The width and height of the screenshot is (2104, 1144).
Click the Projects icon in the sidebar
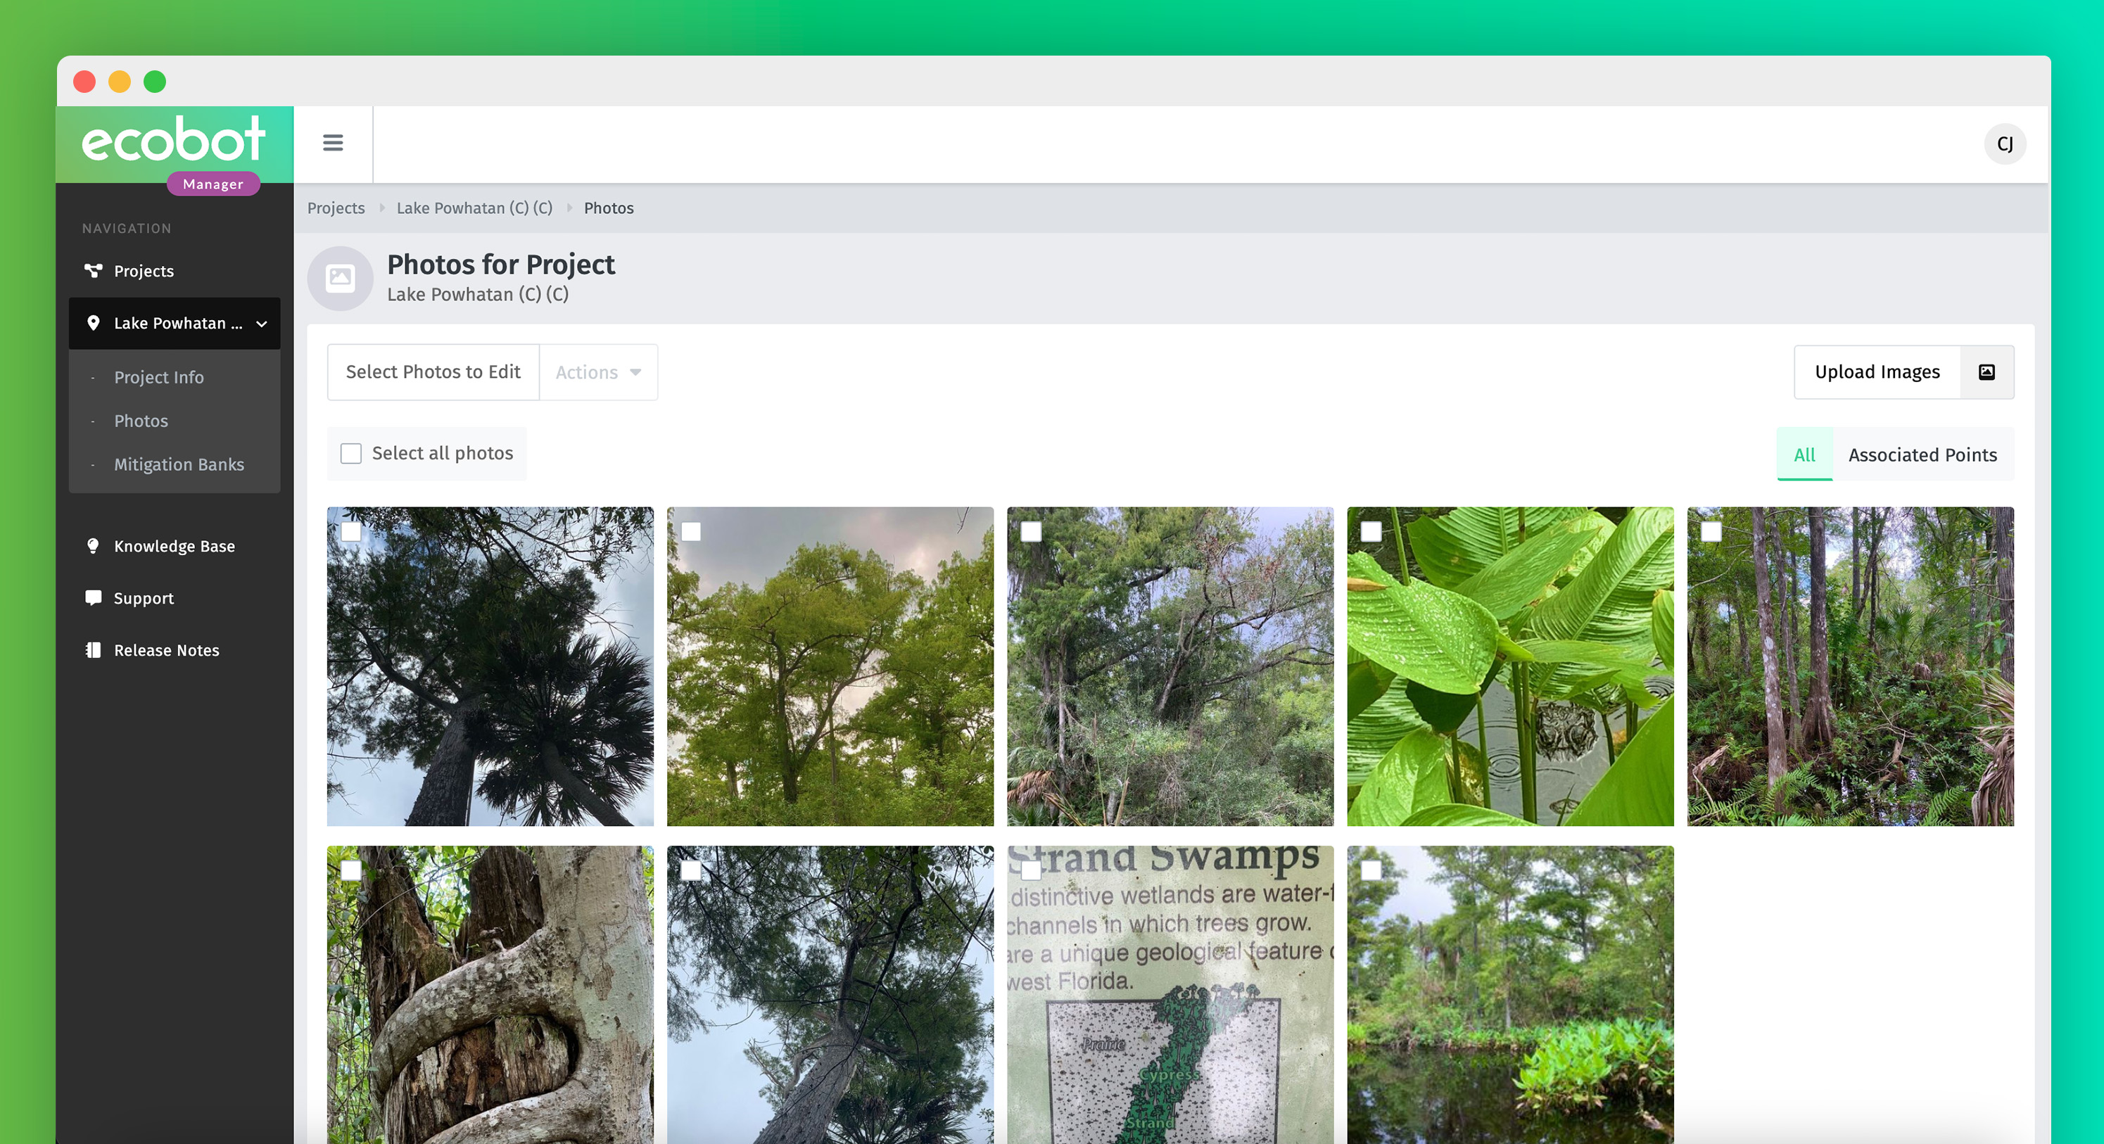[x=93, y=270]
